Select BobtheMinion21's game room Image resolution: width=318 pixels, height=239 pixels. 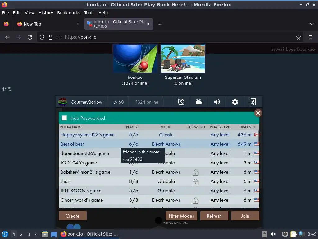coord(159,172)
